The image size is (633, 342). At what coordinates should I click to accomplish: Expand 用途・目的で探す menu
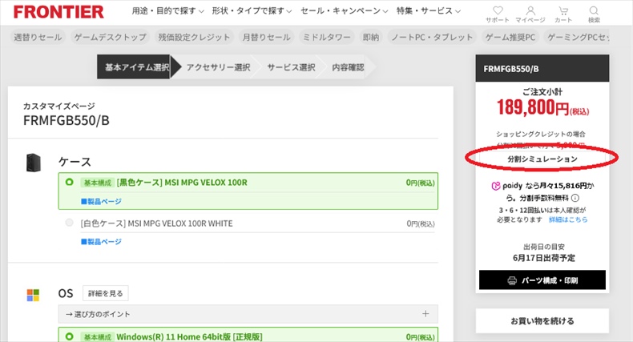(167, 11)
